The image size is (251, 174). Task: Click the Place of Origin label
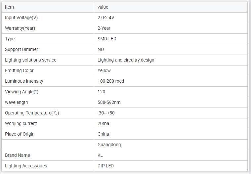(20, 134)
